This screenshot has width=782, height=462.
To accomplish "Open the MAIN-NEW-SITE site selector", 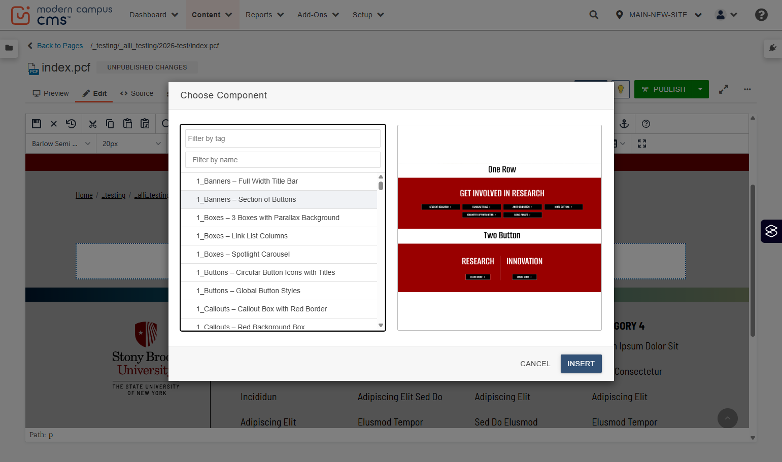I will coord(658,15).
